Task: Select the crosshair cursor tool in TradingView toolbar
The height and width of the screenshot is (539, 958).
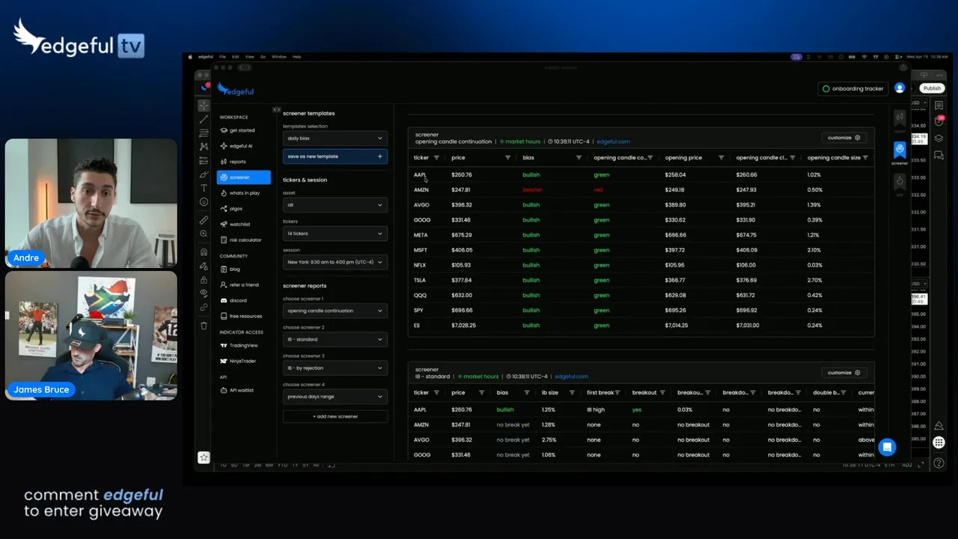Action: (204, 106)
